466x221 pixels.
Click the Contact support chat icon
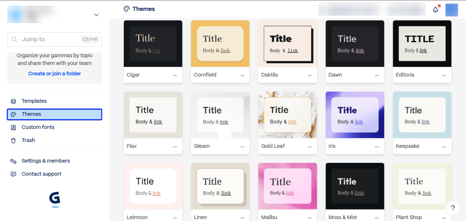pos(13,174)
